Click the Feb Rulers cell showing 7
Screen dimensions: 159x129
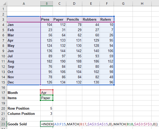(x=107, y=30)
